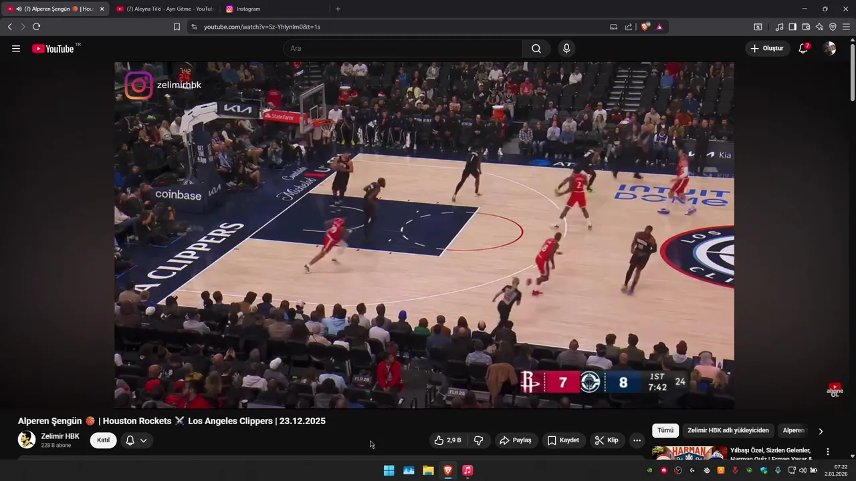Open the Windows Start menu
Viewport: 856px width, 481px height.
coord(389,470)
